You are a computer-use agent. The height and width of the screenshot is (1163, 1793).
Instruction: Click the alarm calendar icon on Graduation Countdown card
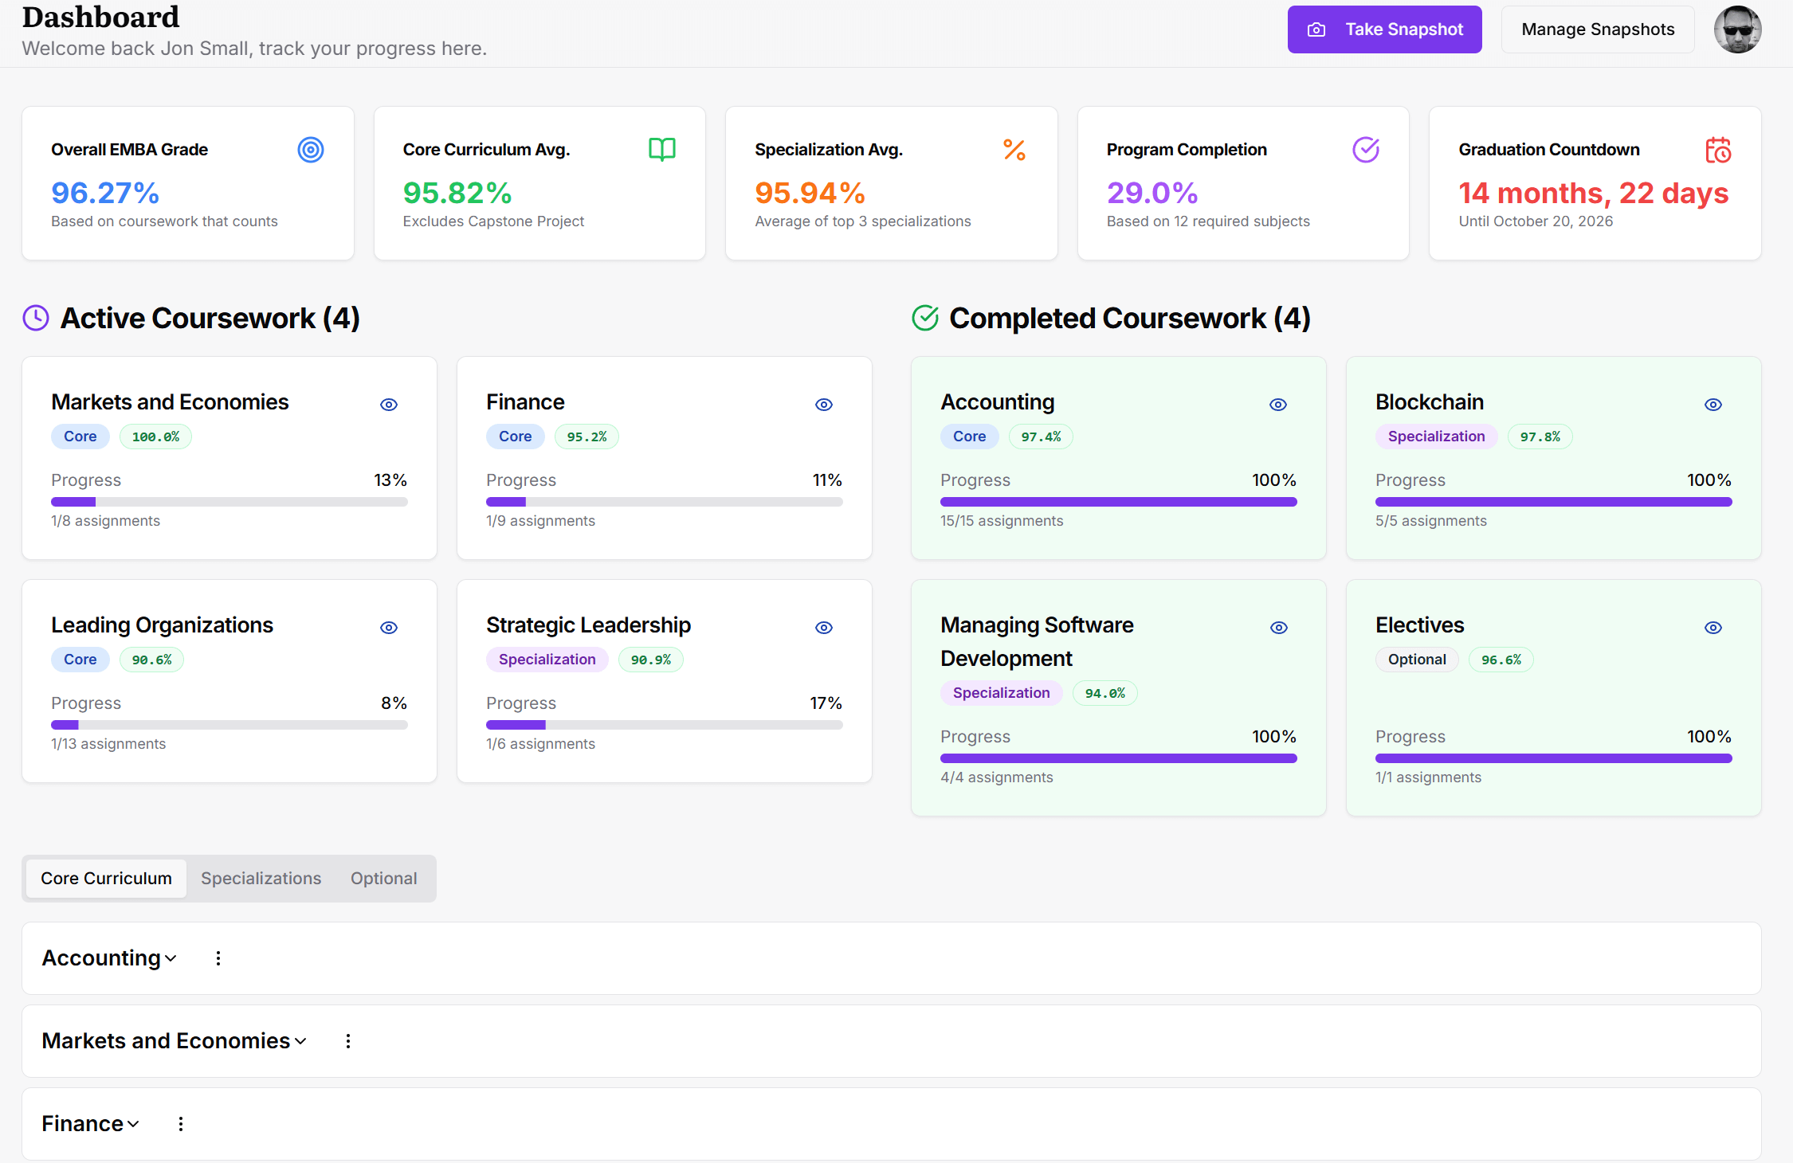(1718, 149)
